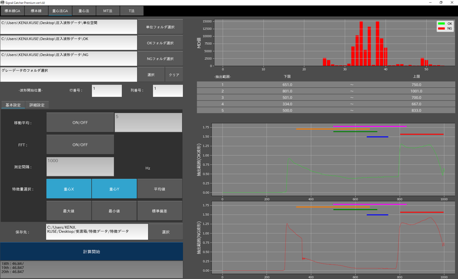The height and width of the screenshot is (279, 458).
Task: Minimize the Signal Catcher Premium window
Action: pos(430,3)
